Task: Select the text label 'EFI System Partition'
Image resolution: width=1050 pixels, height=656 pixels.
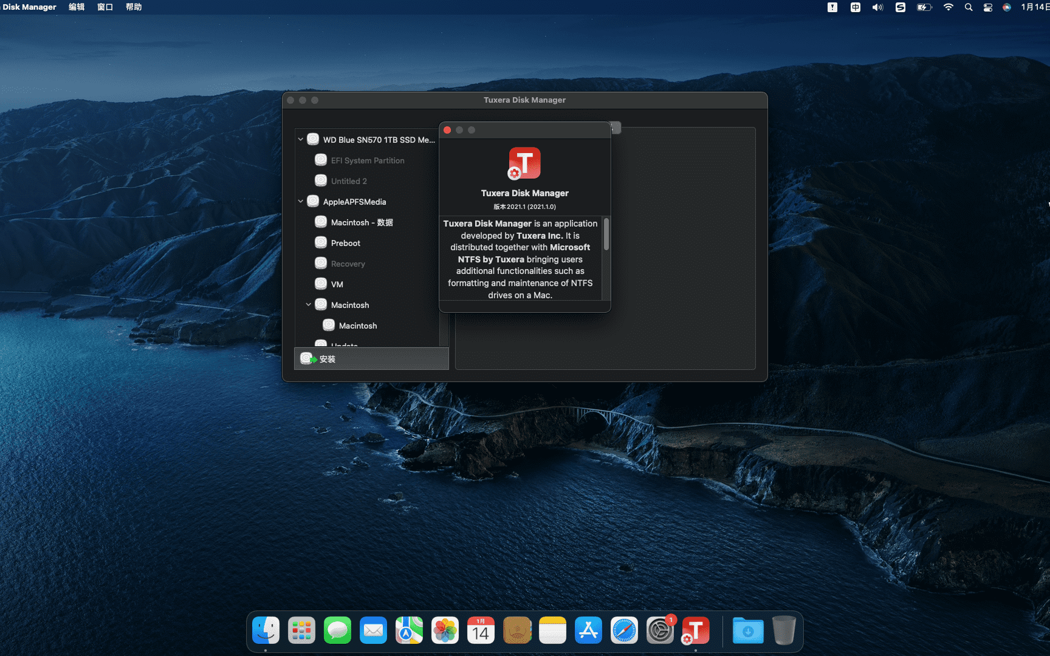Action: click(x=368, y=160)
